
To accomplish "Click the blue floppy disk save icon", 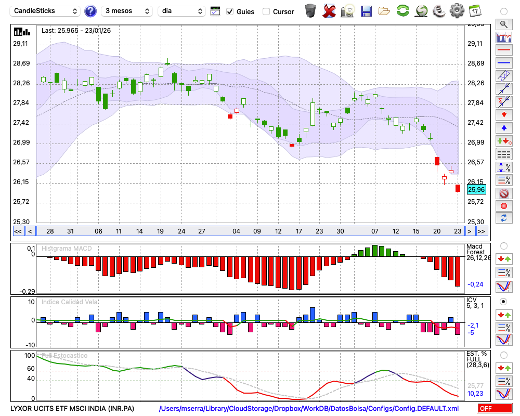I will (366, 10).
